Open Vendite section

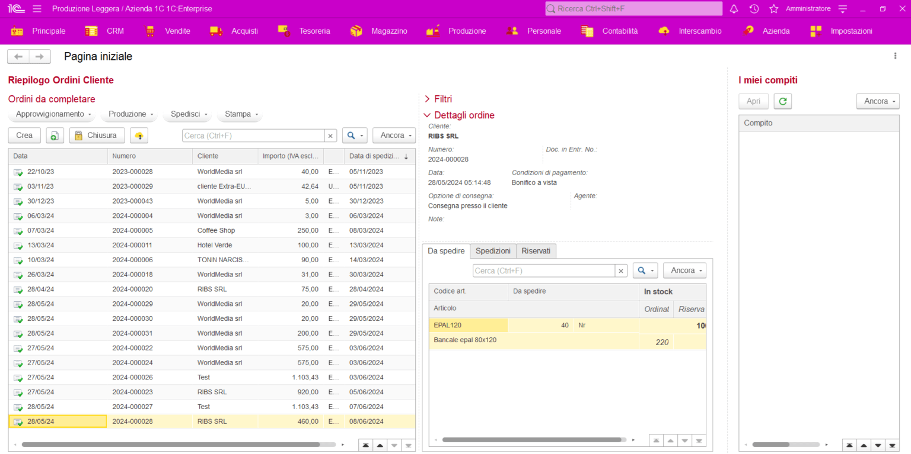pos(168,31)
